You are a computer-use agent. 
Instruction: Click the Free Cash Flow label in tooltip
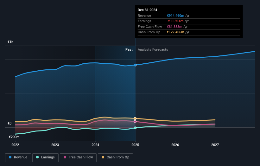click(150, 27)
